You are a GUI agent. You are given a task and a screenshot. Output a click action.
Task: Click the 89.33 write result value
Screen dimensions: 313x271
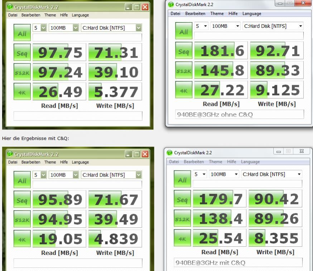tap(277, 70)
